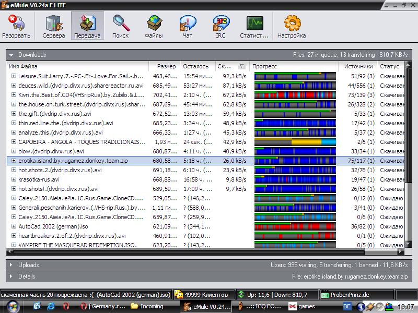This screenshot has width=418, height=313.
Task: Select the heartbreakers.2.of.2 avi file
Action: click(72, 236)
